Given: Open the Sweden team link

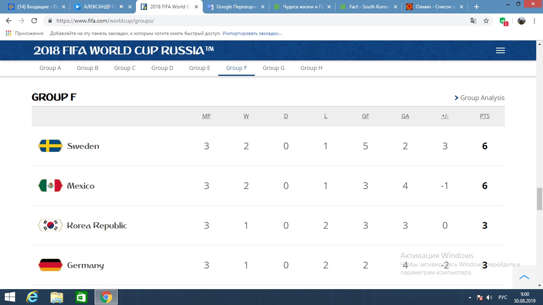Looking at the screenshot, I should pyautogui.click(x=83, y=146).
